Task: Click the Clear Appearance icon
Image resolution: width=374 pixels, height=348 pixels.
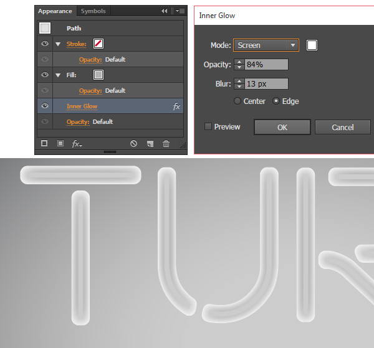Action: point(133,143)
